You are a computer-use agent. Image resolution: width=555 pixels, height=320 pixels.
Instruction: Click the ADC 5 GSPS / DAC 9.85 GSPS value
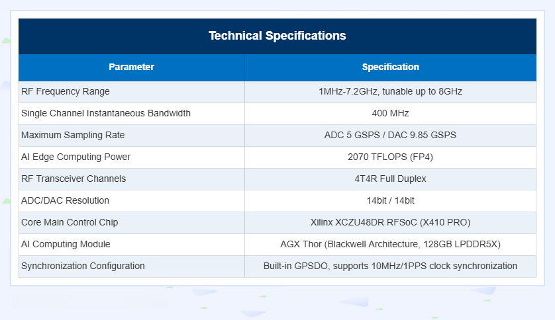(390, 136)
